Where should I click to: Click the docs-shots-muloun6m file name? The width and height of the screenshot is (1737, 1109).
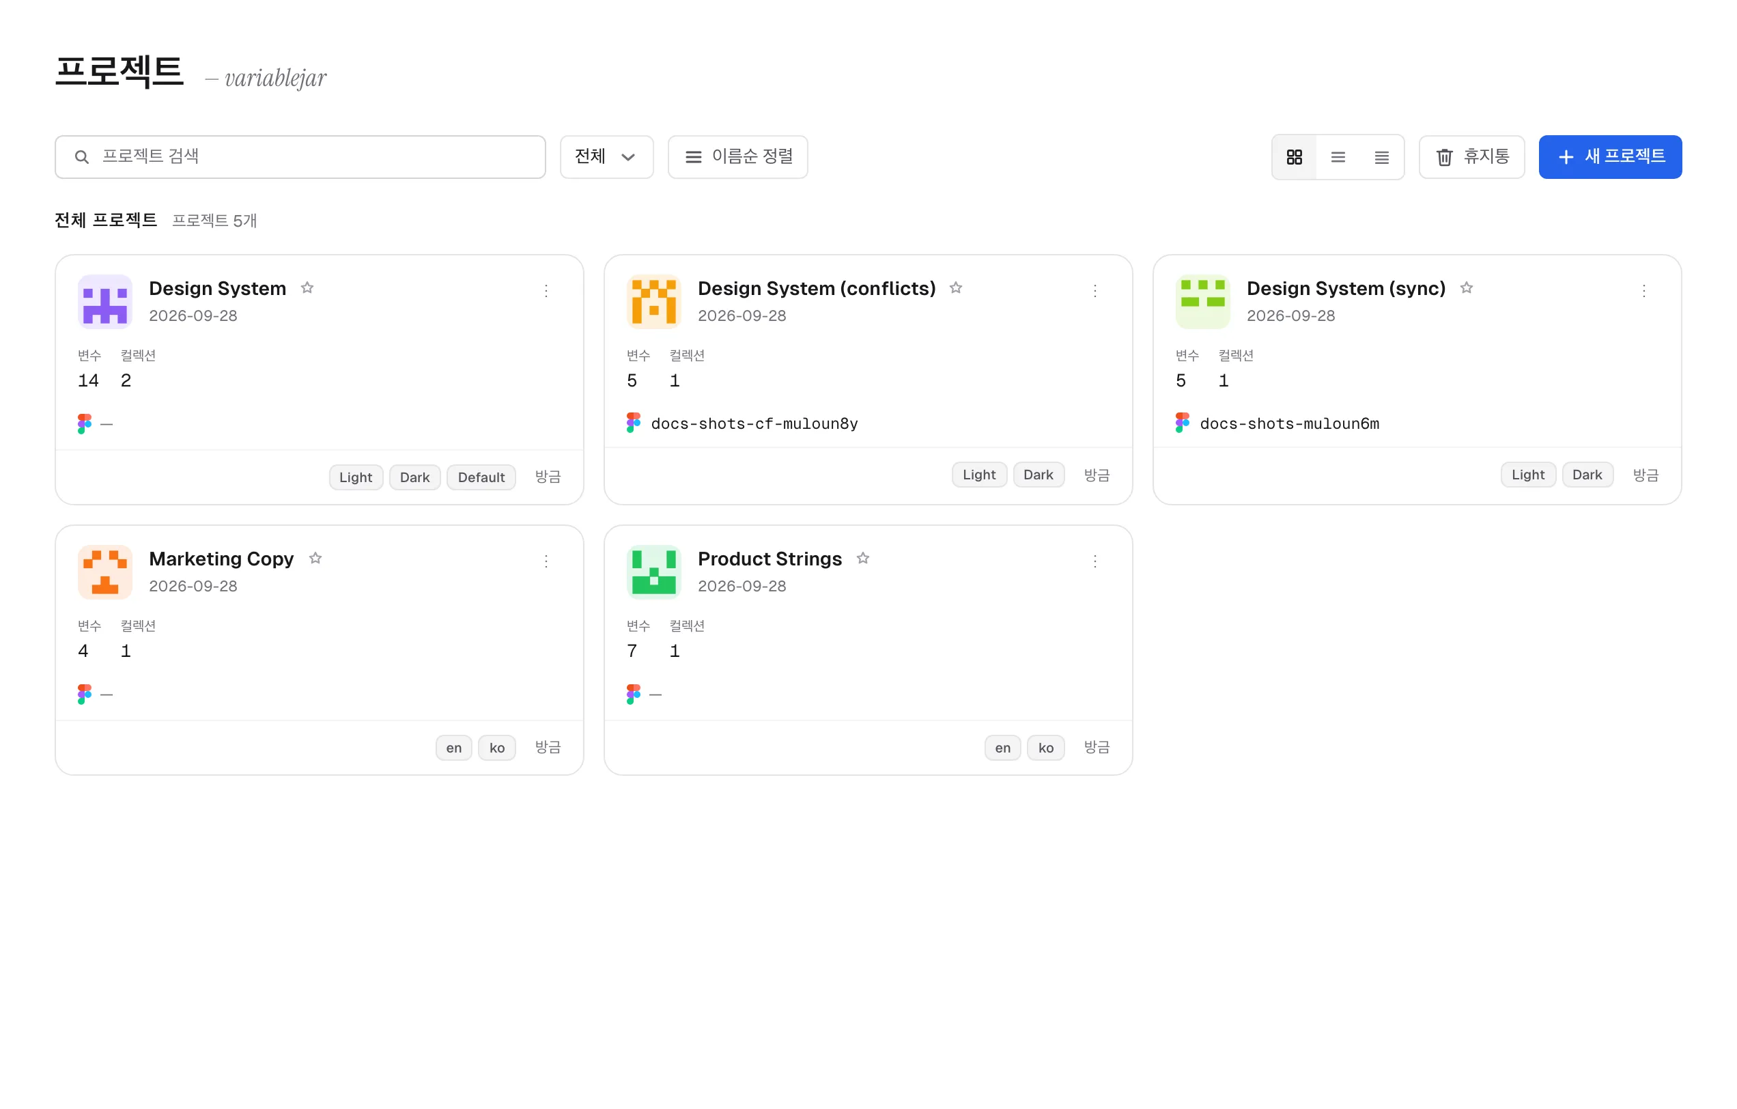[x=1289, y=423]
